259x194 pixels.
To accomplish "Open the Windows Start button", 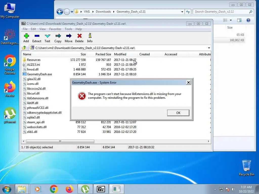I will pos(7,189).
